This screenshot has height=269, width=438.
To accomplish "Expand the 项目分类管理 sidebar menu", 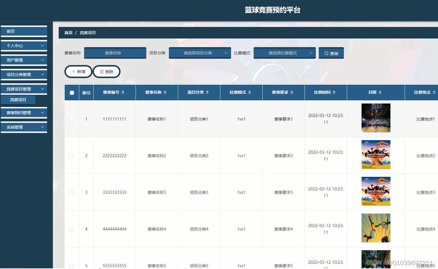I will tap(23, 74).
